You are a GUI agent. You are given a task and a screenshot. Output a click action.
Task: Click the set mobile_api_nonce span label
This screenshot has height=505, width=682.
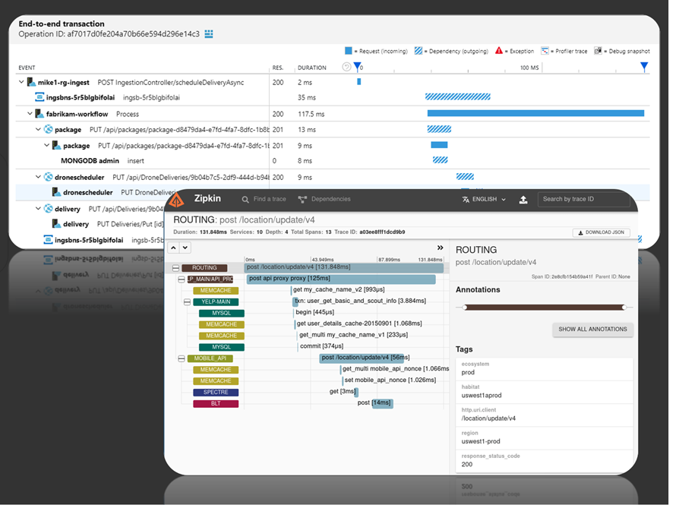(390, 380)
